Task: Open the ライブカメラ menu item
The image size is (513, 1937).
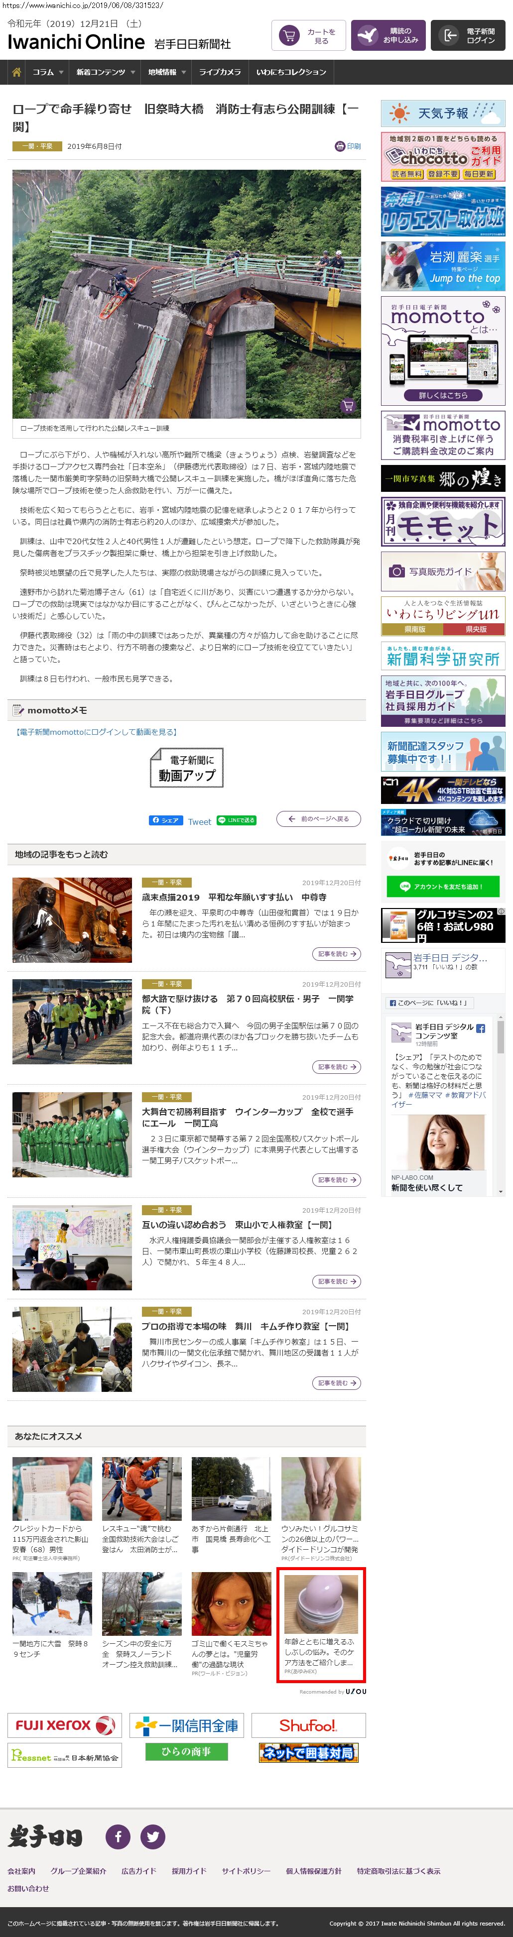Action: click(220, 72)
